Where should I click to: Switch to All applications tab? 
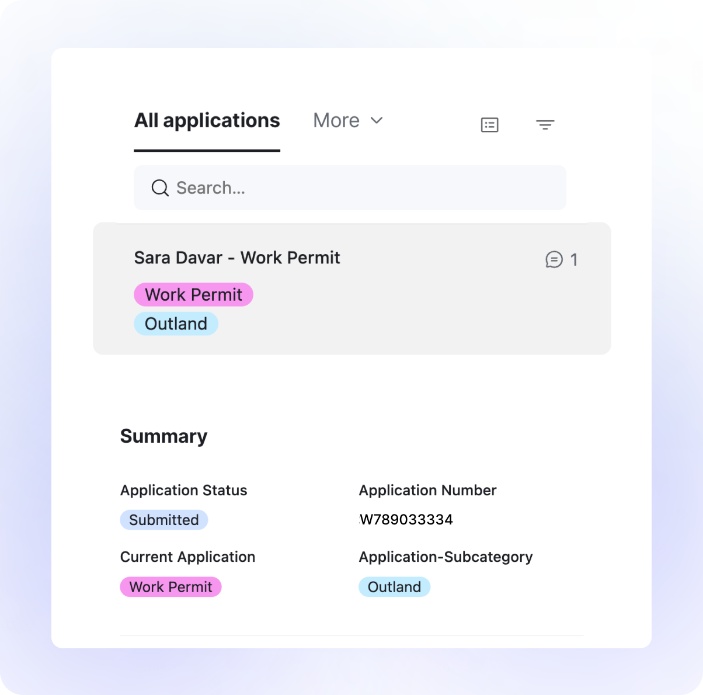[207, 120]
